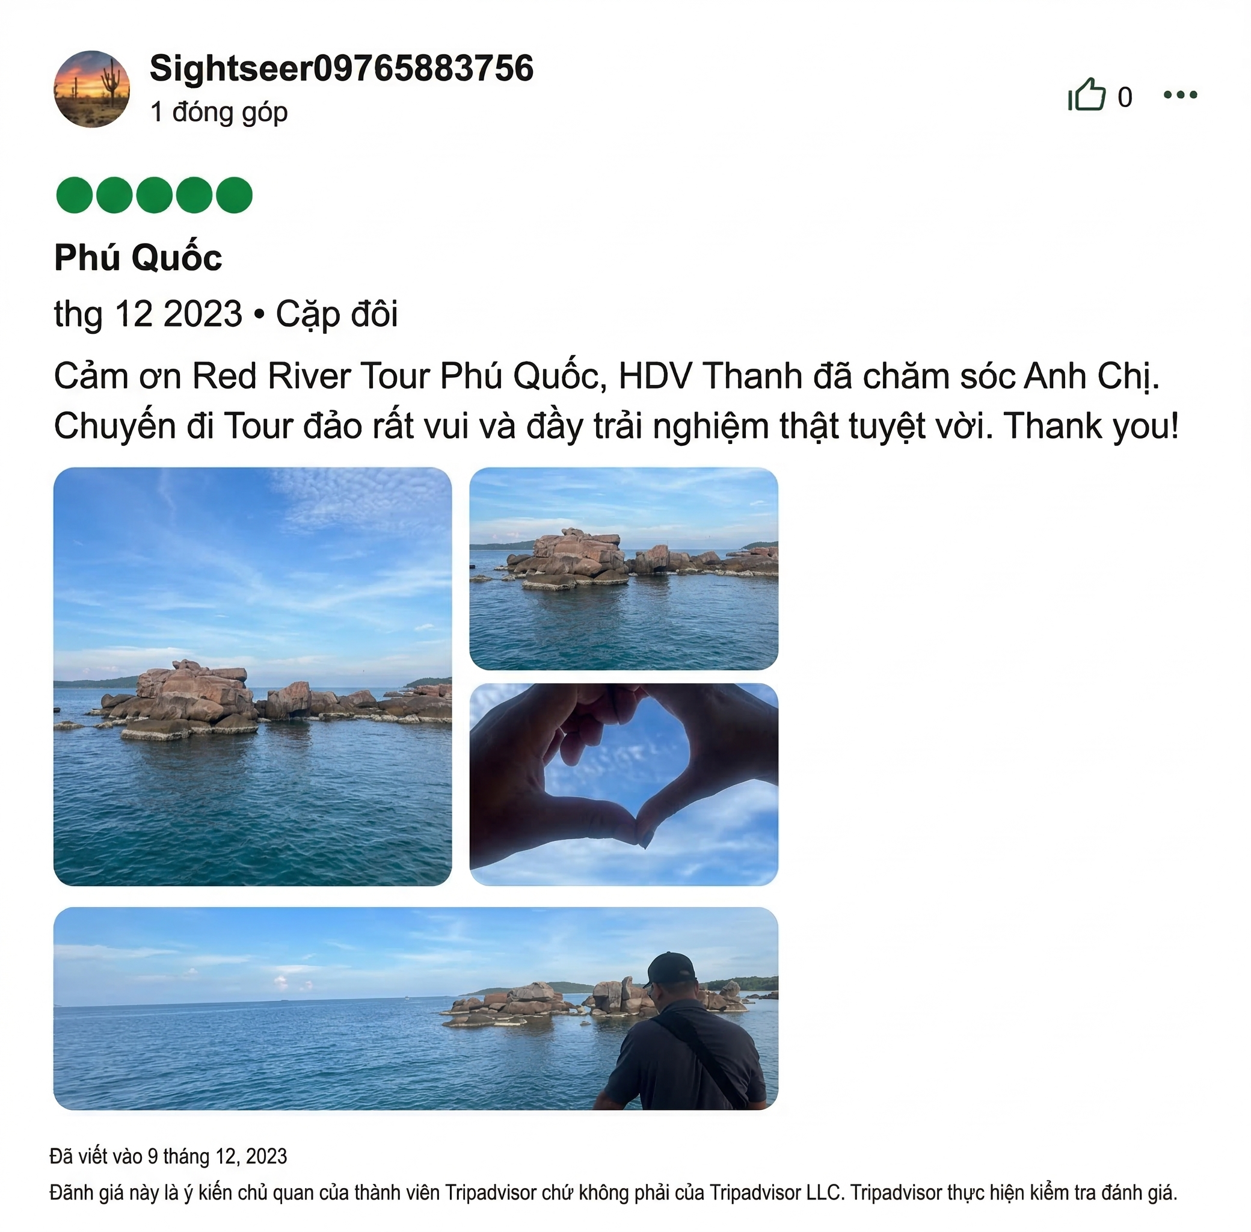This screenshot has width=1251, height=1232.
Task: Open the cactus sunset profile avatar
Action: click(x=92, y=89)
